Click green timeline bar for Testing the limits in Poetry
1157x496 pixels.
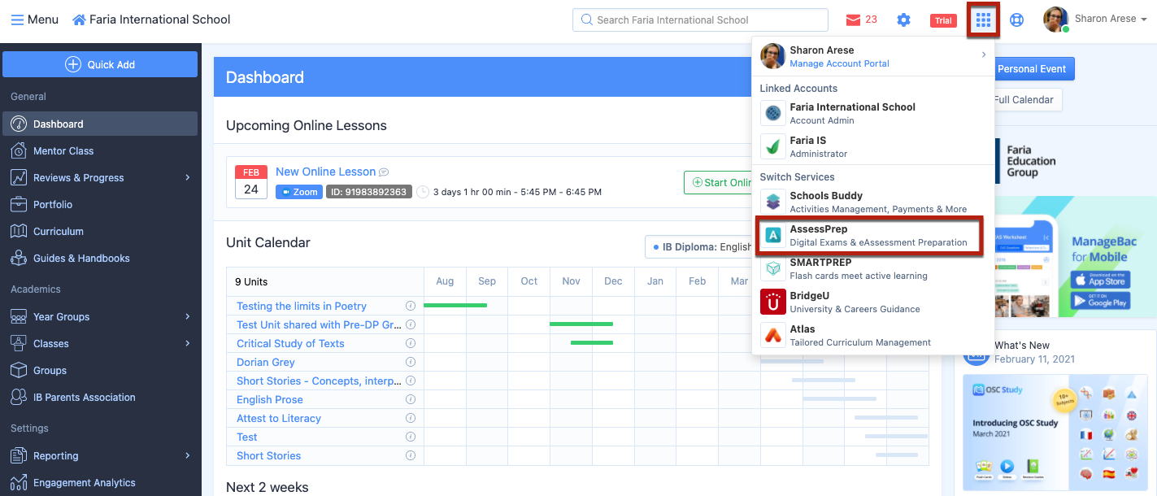(455, 306)
